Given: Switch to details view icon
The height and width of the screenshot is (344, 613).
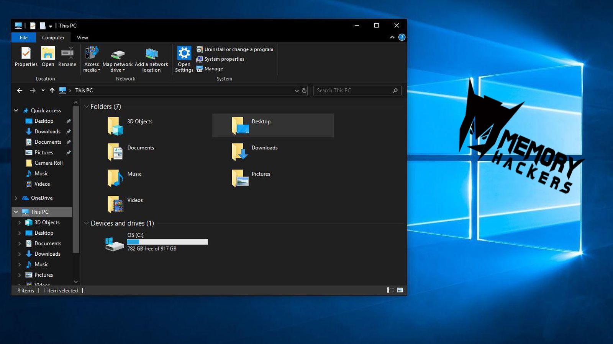Looking at the screenshot, I should click(390, 290).
